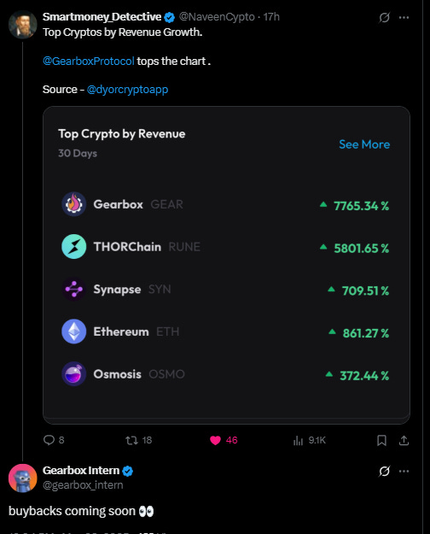
Task: Open Smartmoney_Detective profile avatar
Action: (x=23, y=24)
